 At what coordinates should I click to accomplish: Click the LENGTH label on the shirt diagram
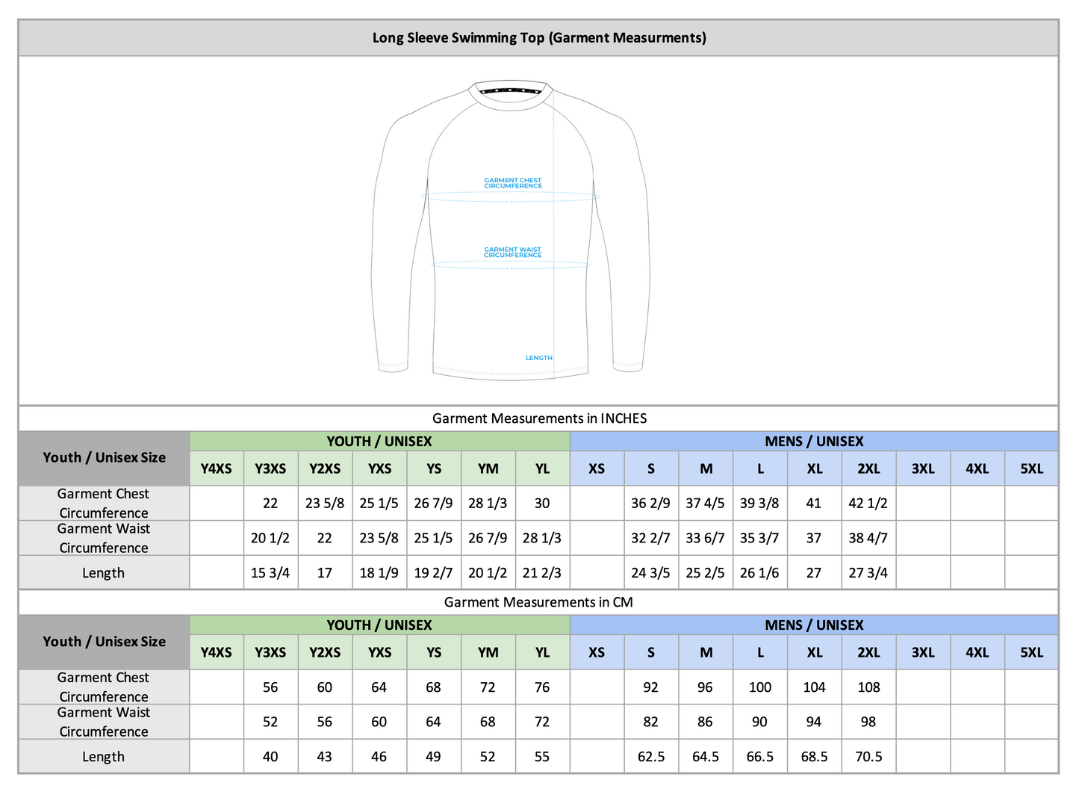pos(538,358)
